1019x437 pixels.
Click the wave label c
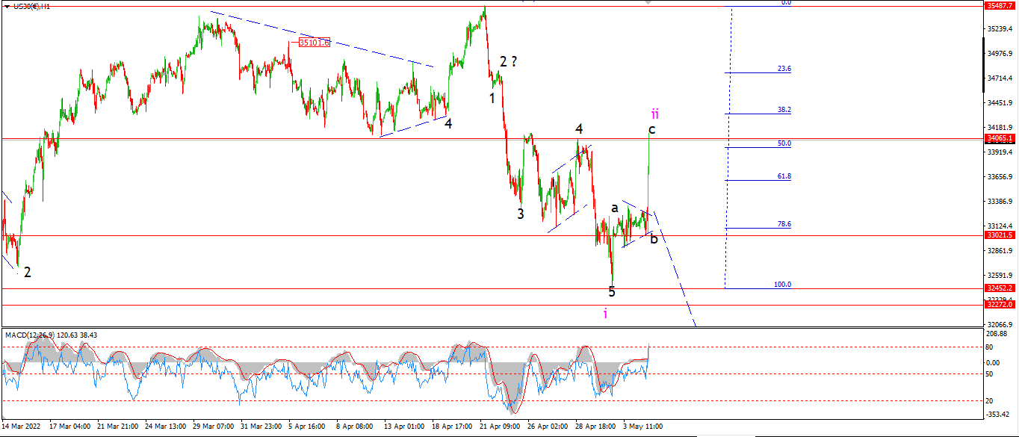point(651,130)
